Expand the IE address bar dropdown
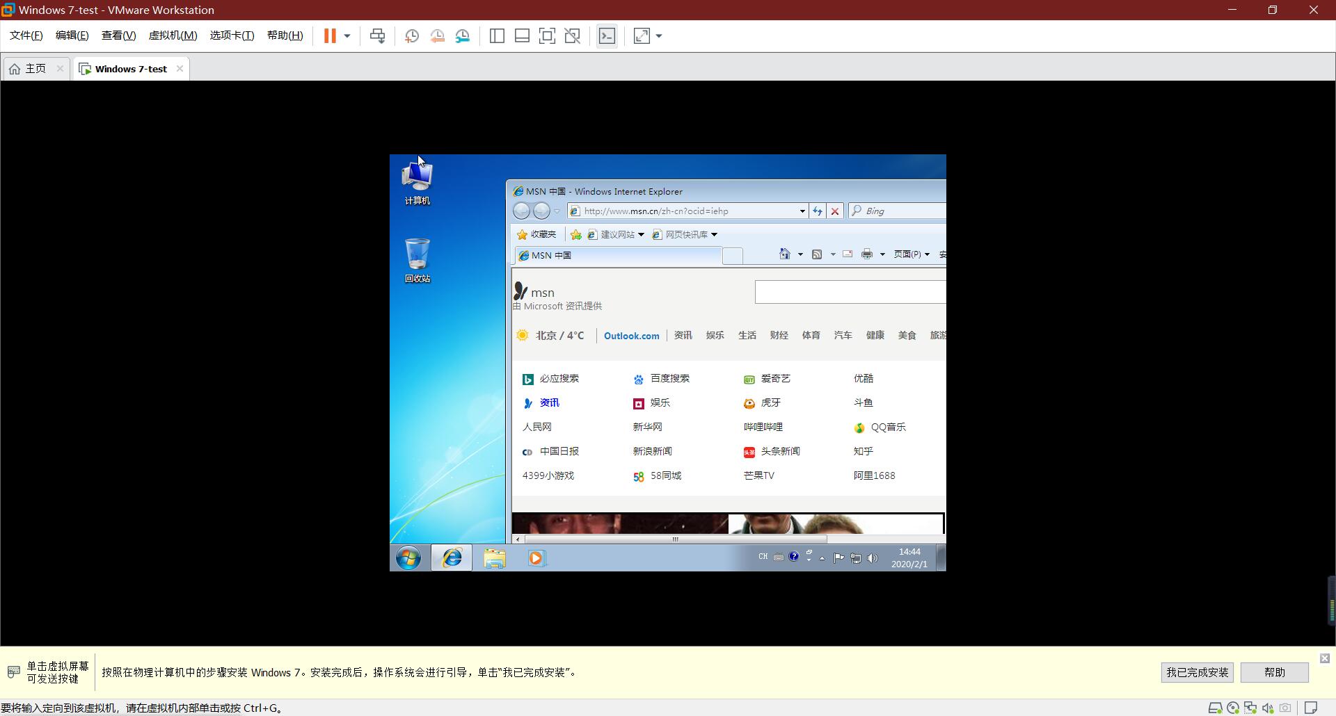1336x716 pixels. pos(802,211)
